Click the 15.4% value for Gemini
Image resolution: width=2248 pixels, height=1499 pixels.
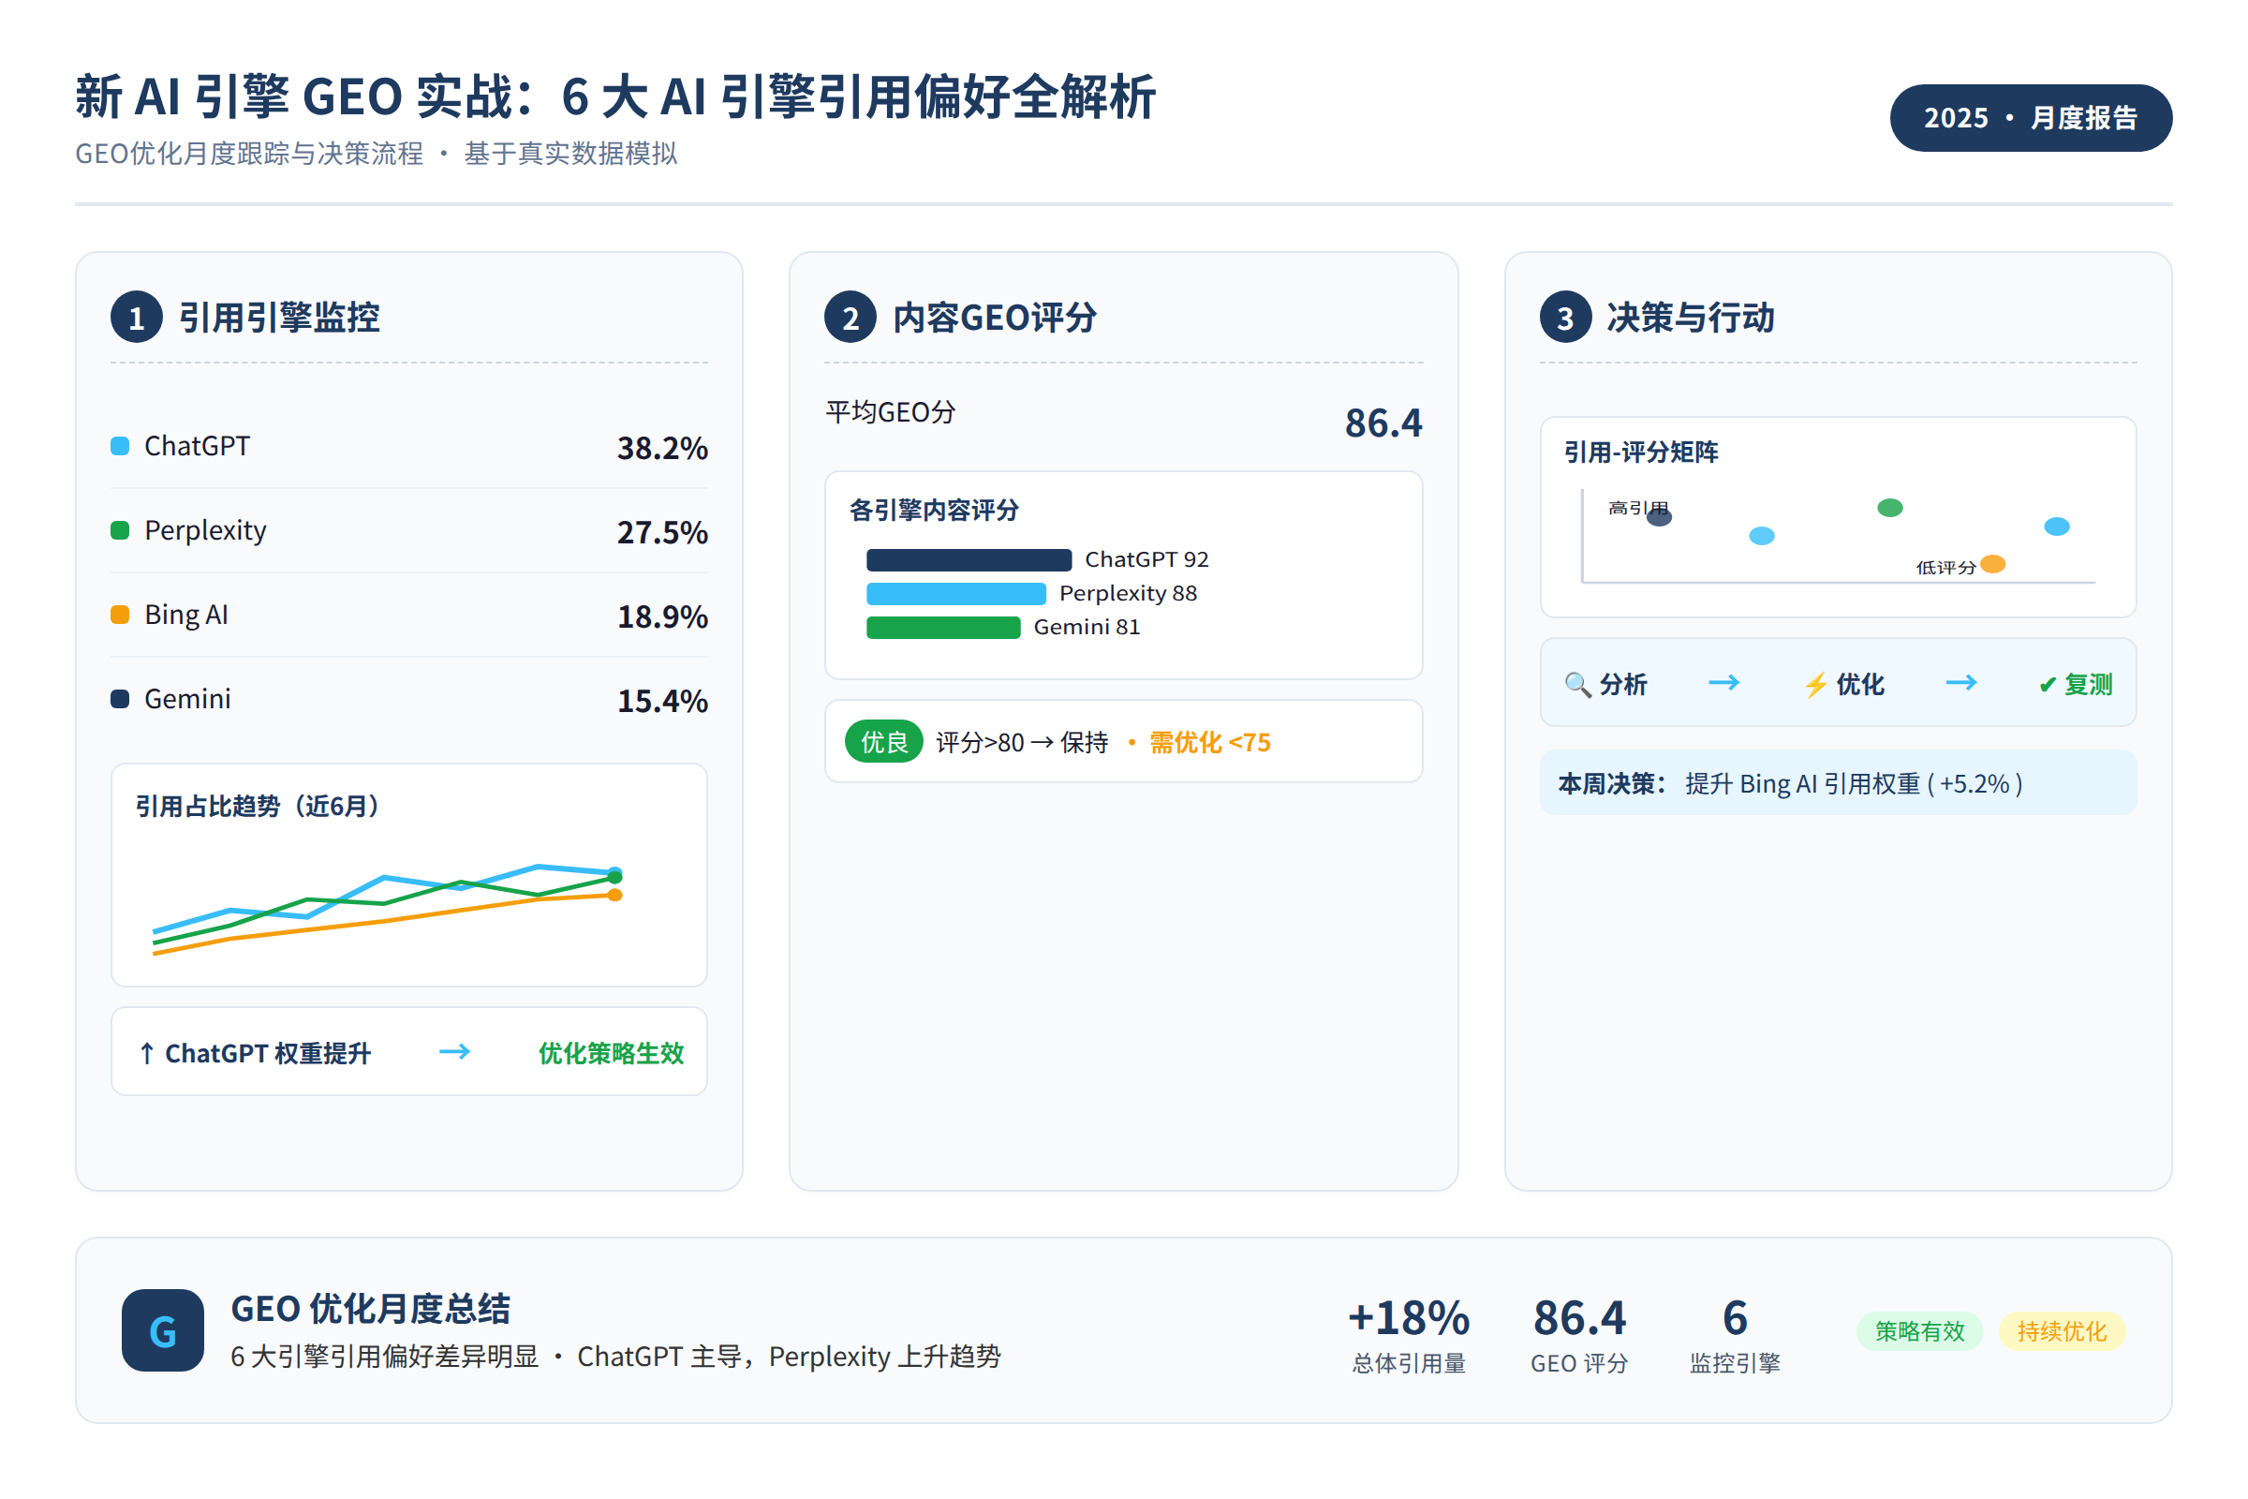(662, 701)
